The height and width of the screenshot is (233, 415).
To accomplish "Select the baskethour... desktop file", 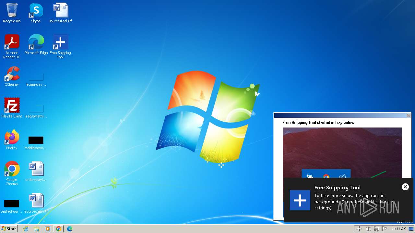I will (12, 206).
